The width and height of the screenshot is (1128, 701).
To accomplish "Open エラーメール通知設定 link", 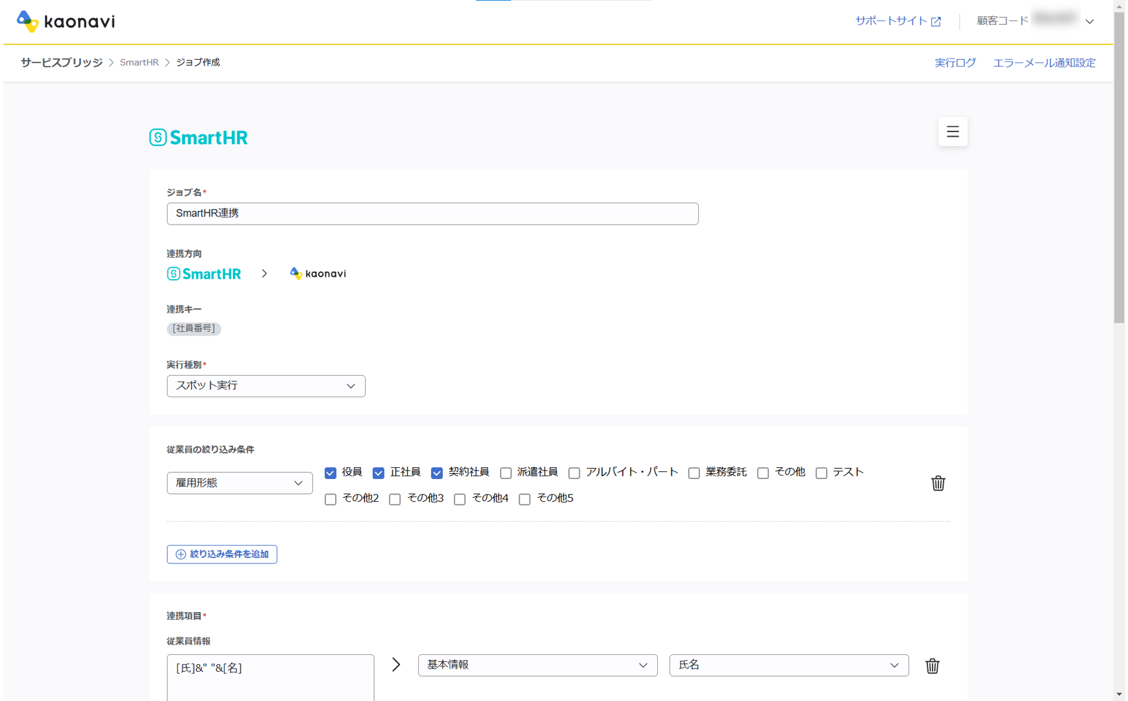I will (1044, 63).
